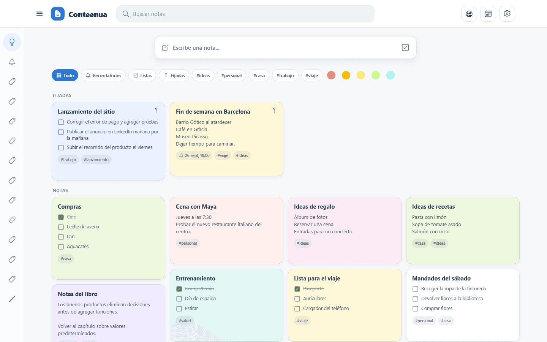Create new list via checkbox icon in note box

(x=405, y=47)
